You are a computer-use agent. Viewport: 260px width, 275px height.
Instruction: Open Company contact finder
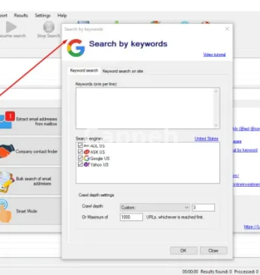coord(31,151)
